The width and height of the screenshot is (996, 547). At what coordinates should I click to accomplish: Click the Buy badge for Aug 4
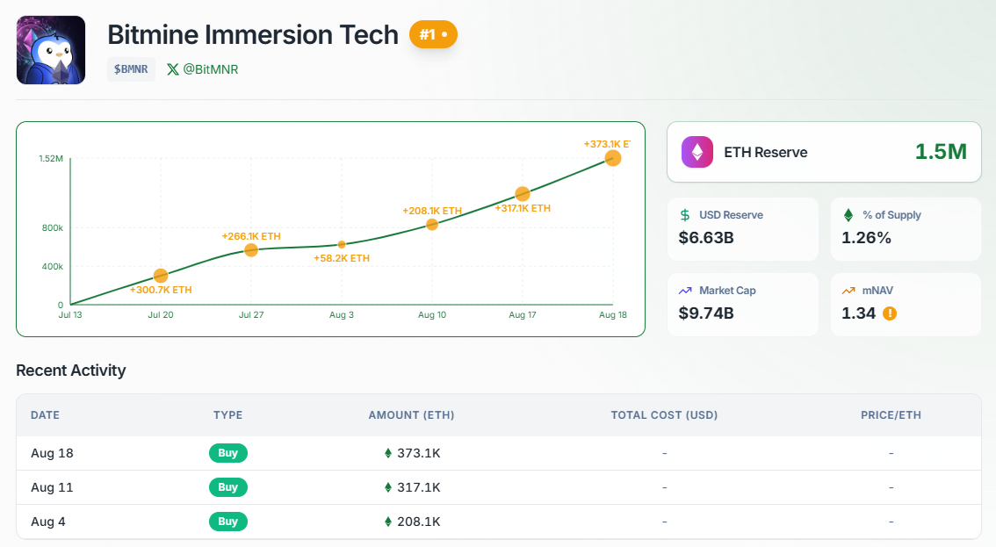click(228, 522)
